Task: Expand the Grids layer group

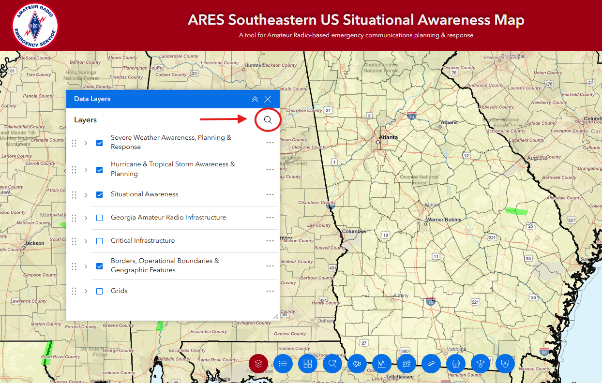Action: pyautogui.click(x=86, y=291)
